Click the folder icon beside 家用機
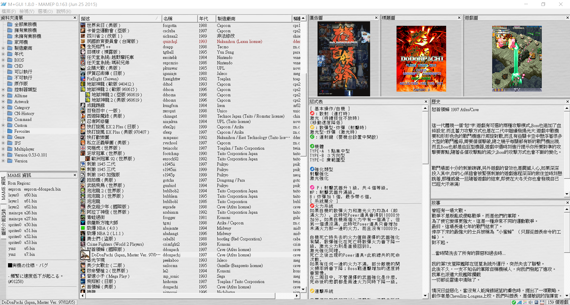Viewport: 570px width, 305px height. (10, 42)
